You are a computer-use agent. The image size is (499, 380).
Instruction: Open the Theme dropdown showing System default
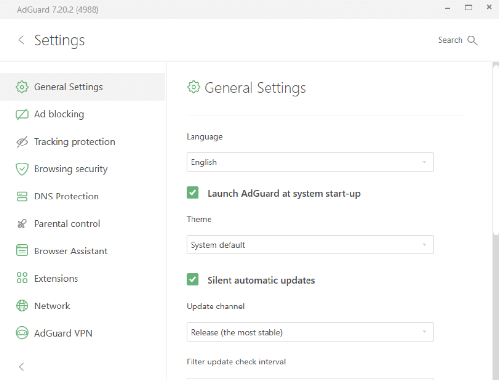point(310,245)
